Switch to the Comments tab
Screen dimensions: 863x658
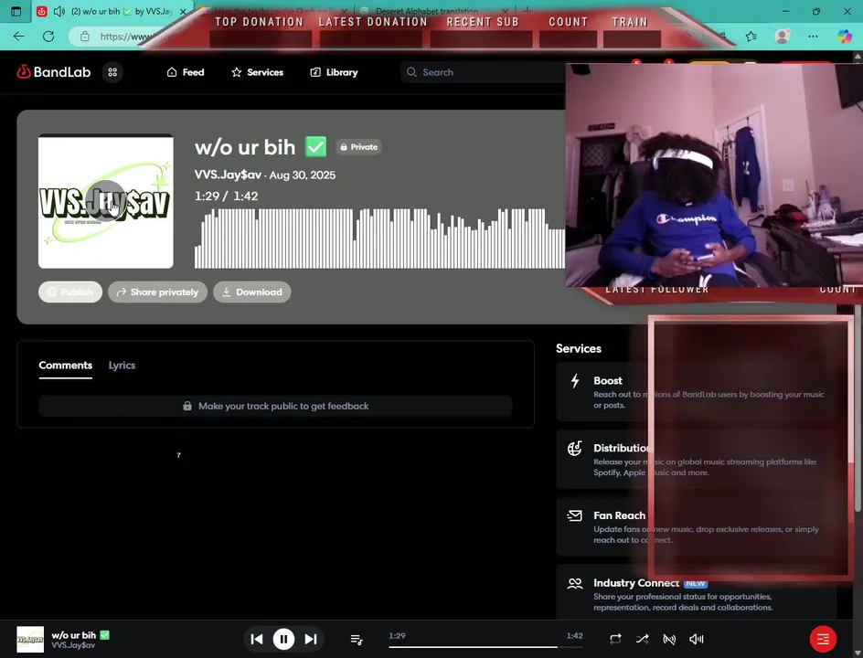(x=66, y=366)
